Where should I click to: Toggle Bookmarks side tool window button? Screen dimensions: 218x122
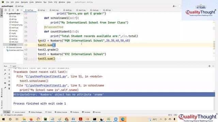[2, 93]
